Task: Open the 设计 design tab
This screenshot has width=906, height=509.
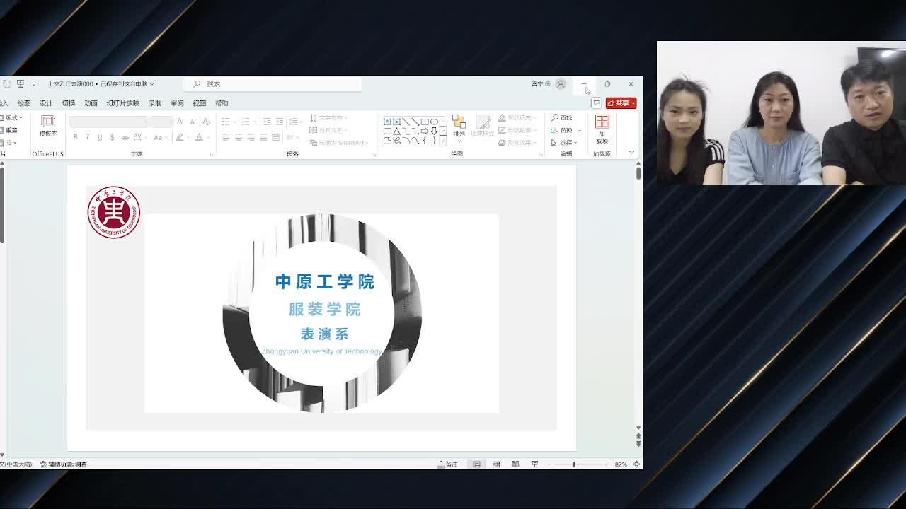Action: pyautogui.click(x=46, y=103)
